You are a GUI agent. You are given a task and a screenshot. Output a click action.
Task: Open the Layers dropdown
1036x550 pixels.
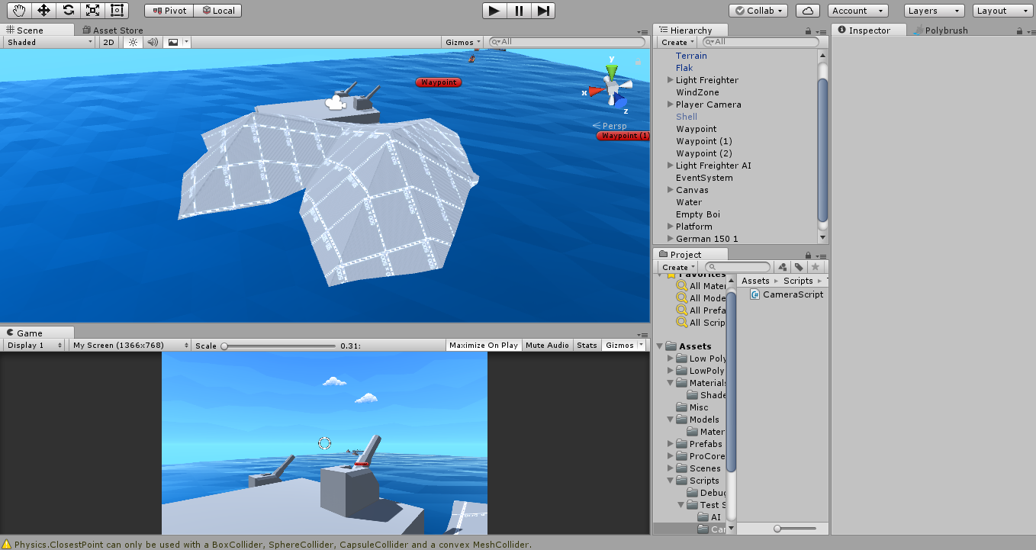pyautogui.click(x=935, y=11)
